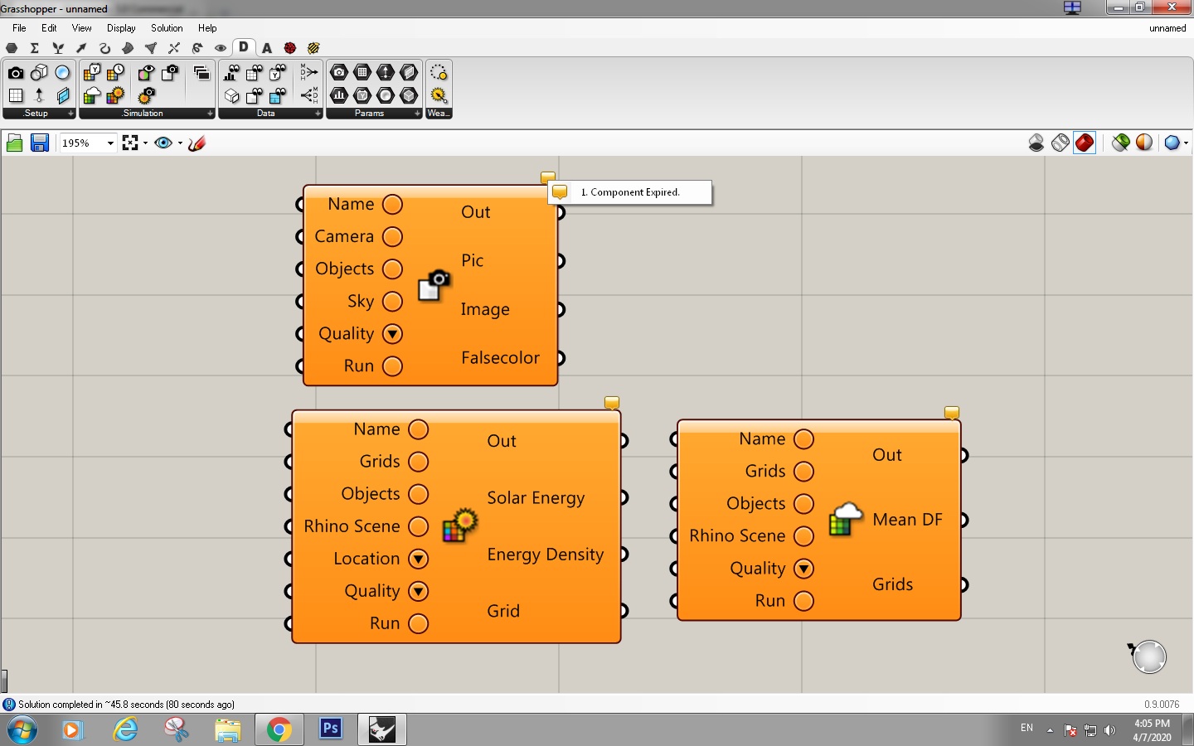The image size is (1194, 746).
Task: Toggle preview selected objects only
Action: [x=1121, y=143]
